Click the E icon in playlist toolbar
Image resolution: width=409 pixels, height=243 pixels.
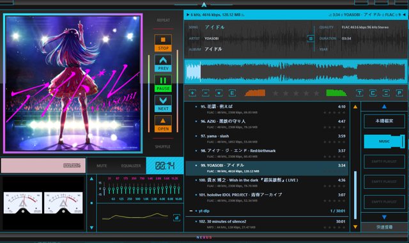point(232,93)
